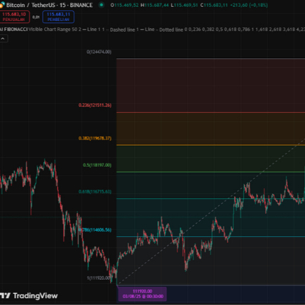Click the green market status dot

[x=102, y=5]
